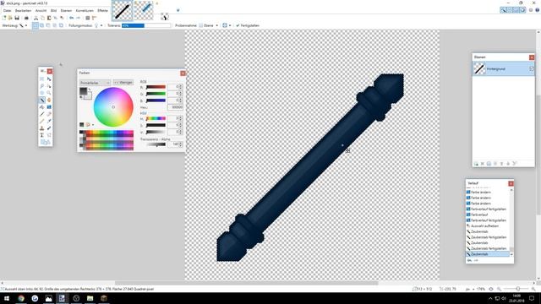
Task: Toggle pixel grid display in toolbar
Action: [x=88, y=18]
